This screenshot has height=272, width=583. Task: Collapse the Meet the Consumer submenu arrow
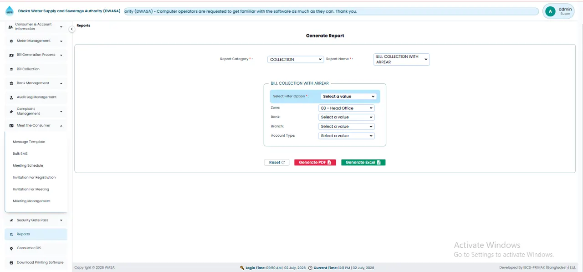coord(61,126)
